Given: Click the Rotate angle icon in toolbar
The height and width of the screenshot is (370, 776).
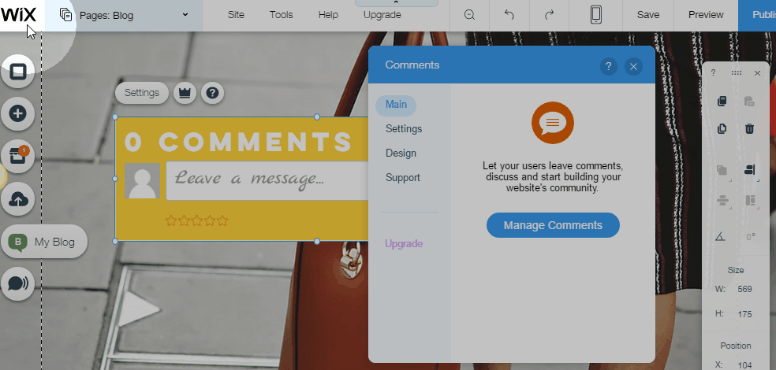Looking at the screenshot, I should (721, 237).
